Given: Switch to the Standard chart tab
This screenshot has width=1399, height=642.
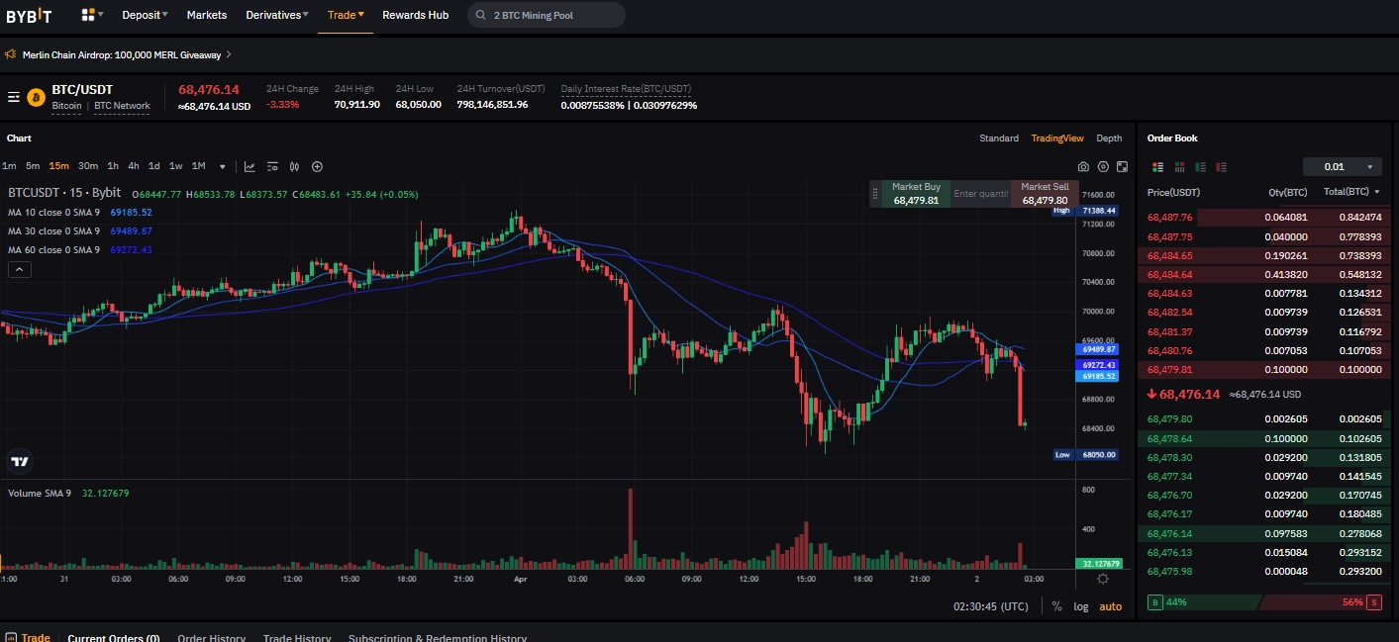Looking at the screenshot, I should tap(999, 138).
